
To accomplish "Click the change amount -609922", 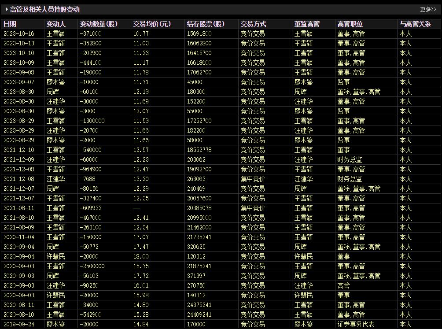I will tap(91, 208).
